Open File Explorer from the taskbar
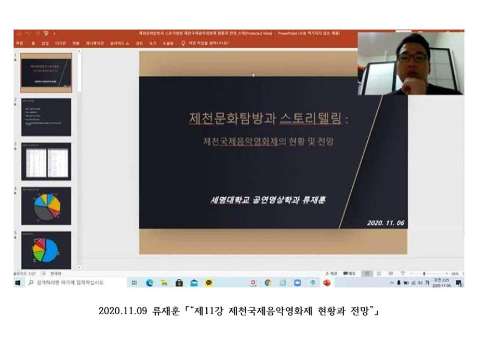 164,283
